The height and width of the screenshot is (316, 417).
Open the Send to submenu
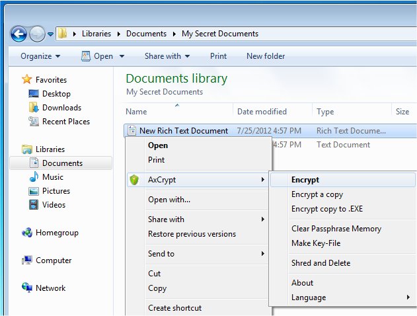click(205, 254)
